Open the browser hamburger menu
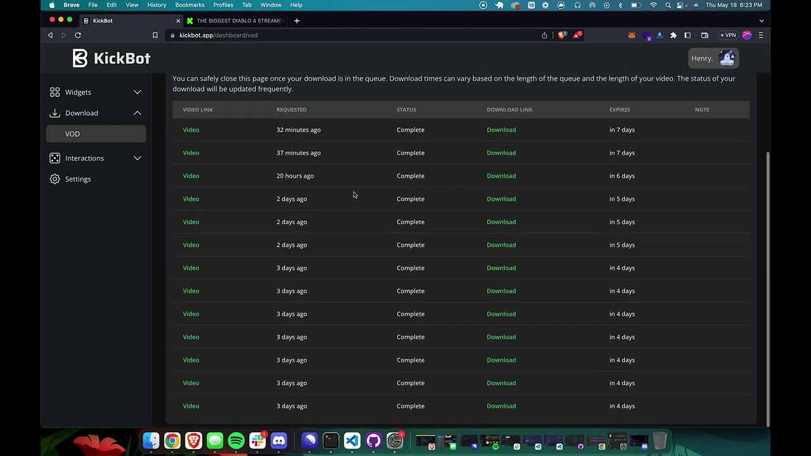Viewport: 811px width, 456px height. (761, 35)
